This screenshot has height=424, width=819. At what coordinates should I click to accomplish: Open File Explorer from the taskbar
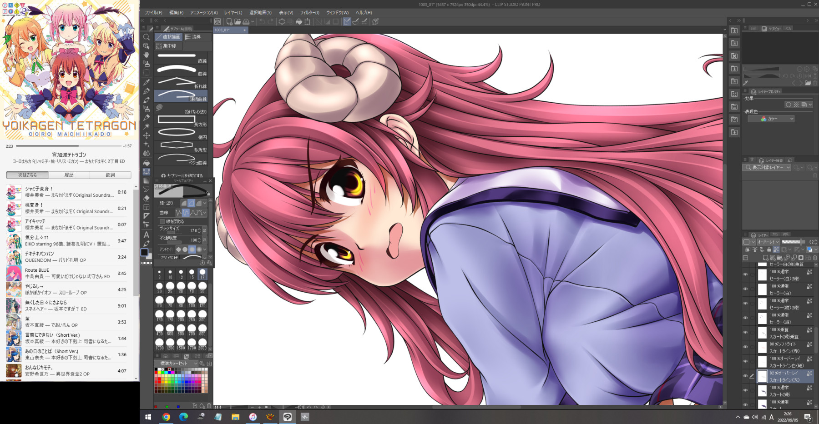pos(235,417)
